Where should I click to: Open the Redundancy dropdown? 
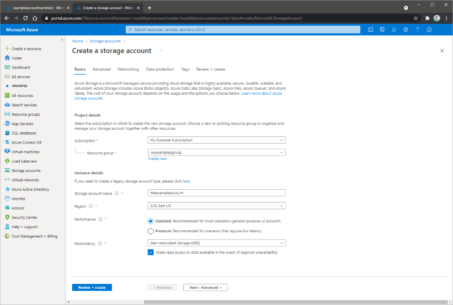coord(216,243)
